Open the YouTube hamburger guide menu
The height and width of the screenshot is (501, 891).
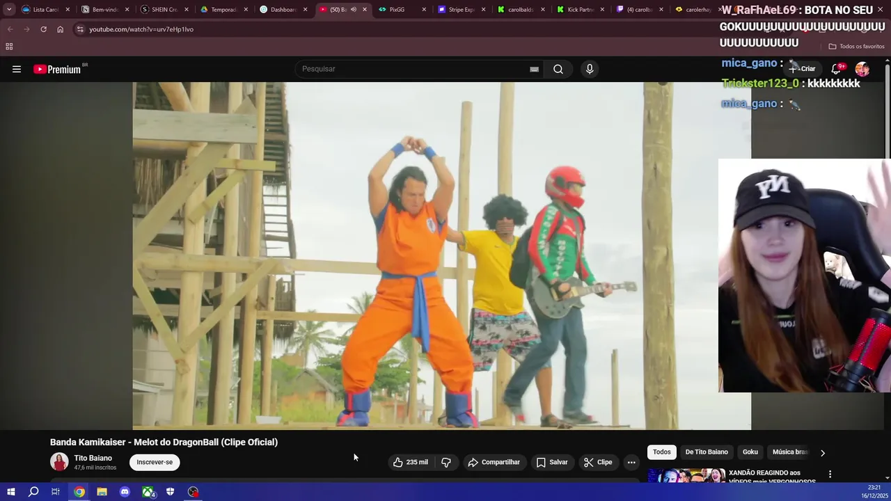point(17,69)
